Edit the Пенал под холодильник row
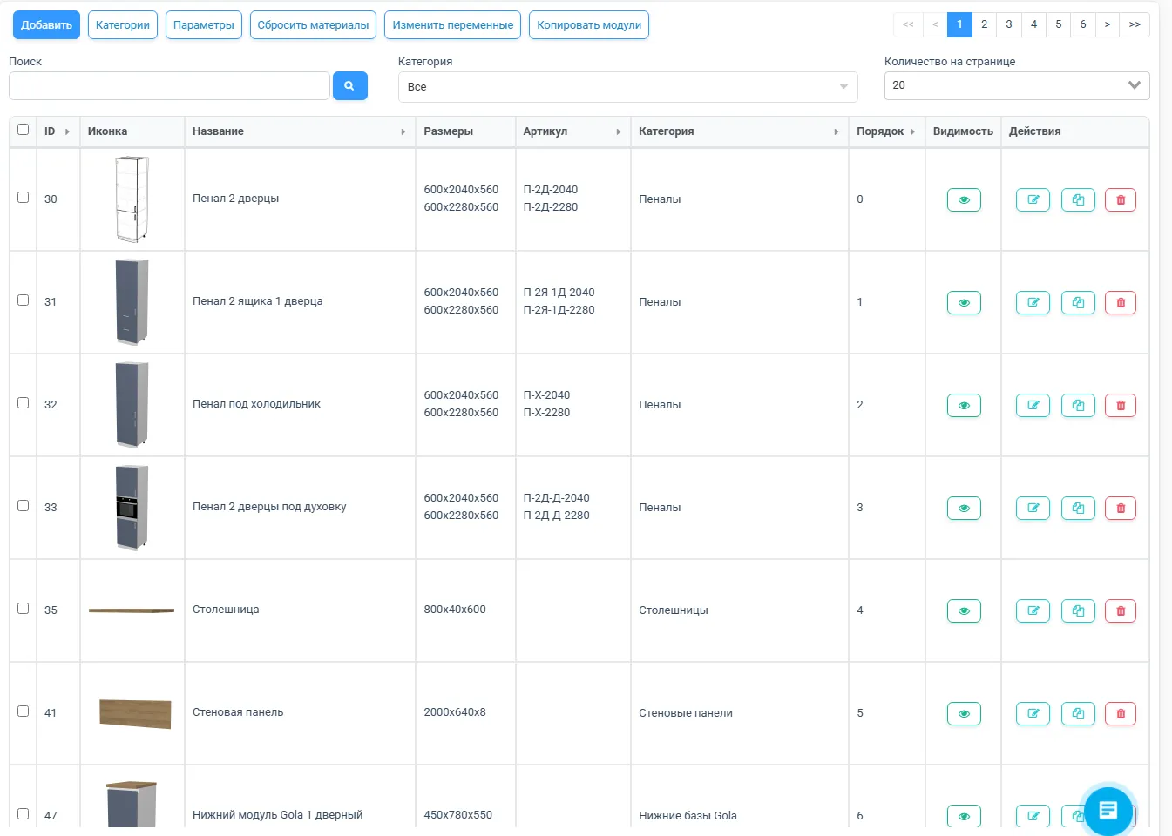1172x836 pixels. (1033, 405)
